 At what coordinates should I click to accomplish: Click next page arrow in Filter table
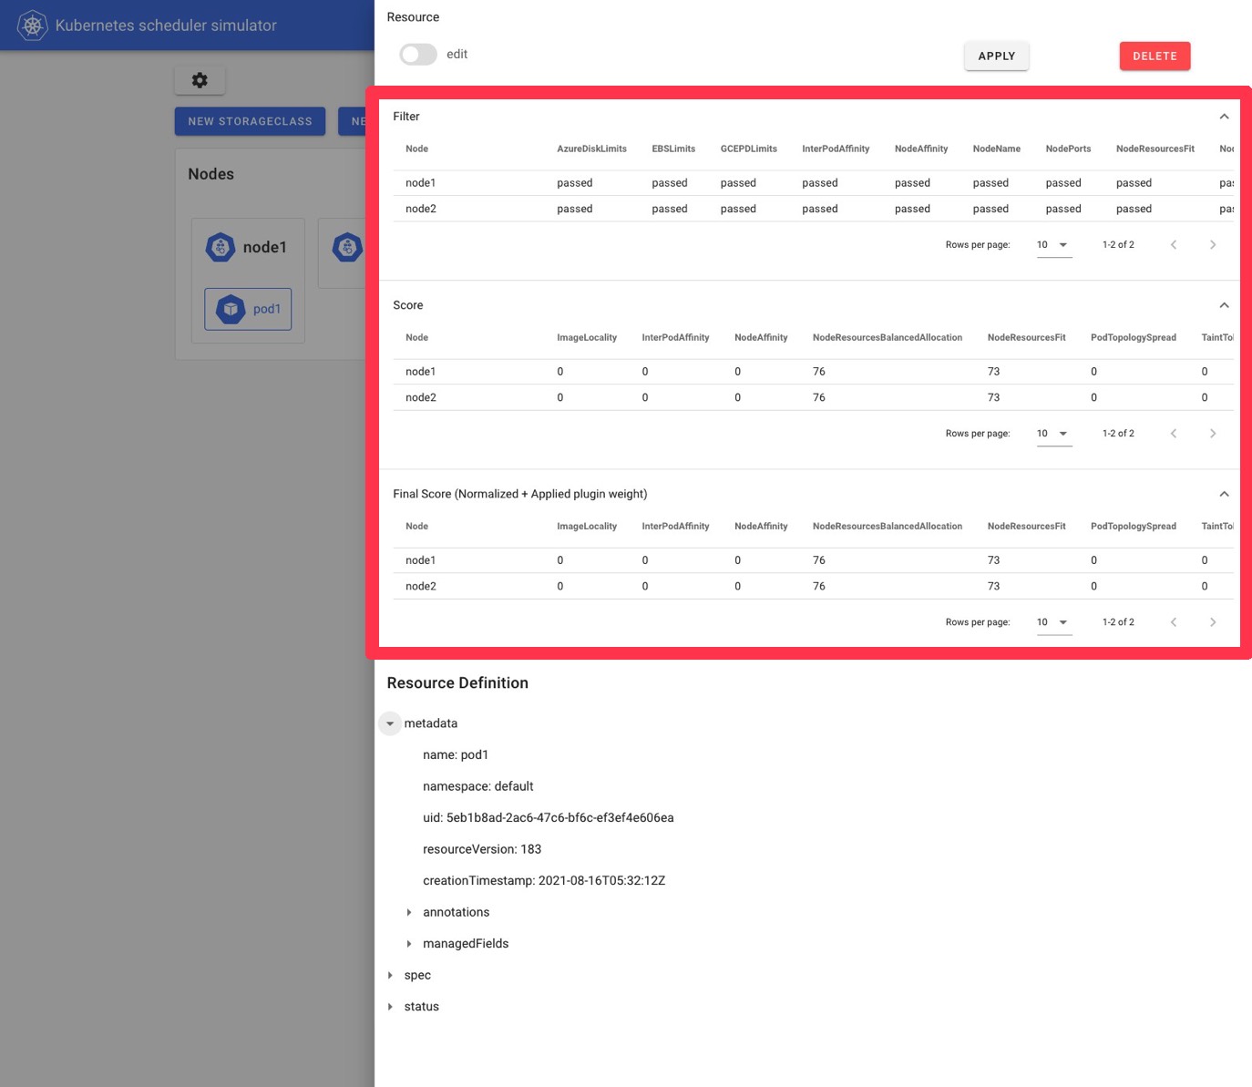[x=1213, y=244]
